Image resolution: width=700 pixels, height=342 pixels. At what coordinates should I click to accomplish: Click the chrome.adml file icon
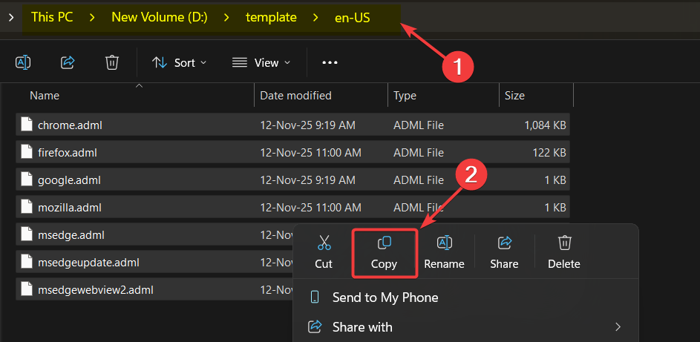click(x=27, y=125)
